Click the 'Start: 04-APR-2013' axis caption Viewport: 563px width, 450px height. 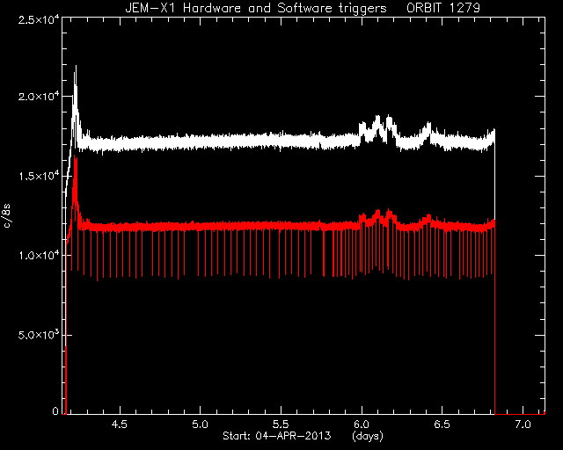click(277, 436)
